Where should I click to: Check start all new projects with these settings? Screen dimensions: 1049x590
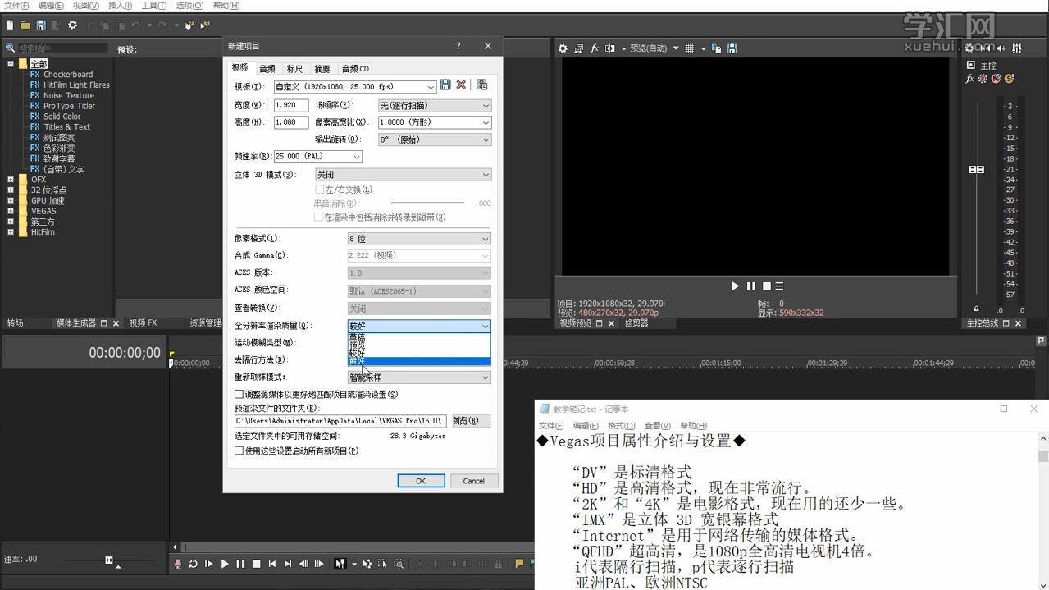pyautogui.click(x=239, y=451)
